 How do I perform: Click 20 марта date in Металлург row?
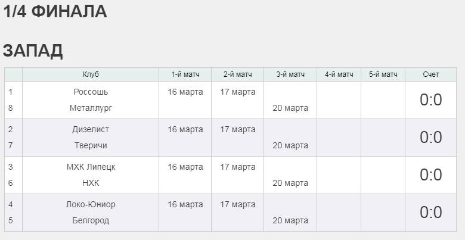[290, 108]
